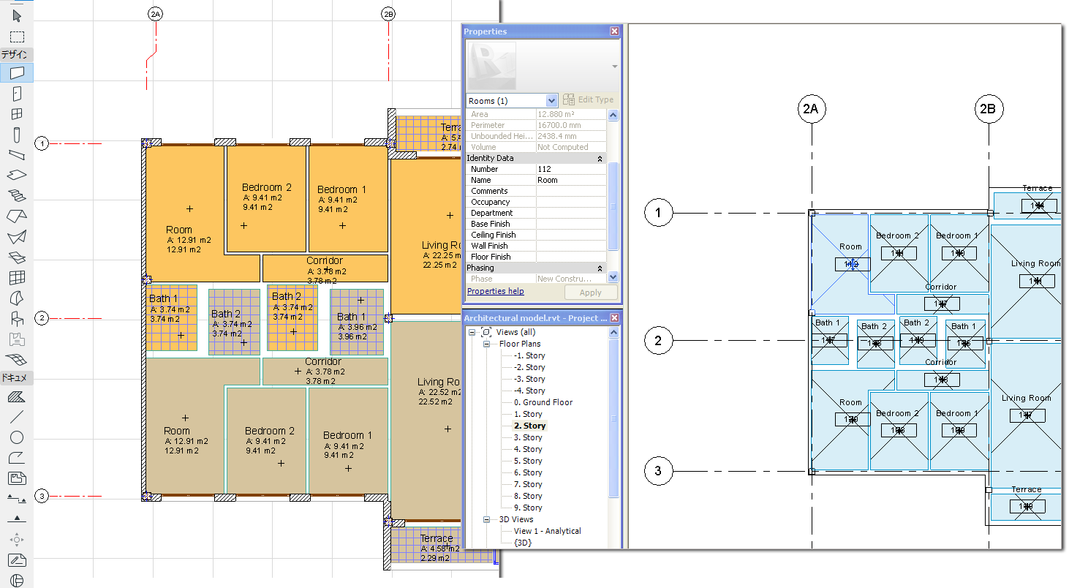Click the Properties scrollbar down arrow
Viewport: 1069px width, 588px height.
point(613,277)
